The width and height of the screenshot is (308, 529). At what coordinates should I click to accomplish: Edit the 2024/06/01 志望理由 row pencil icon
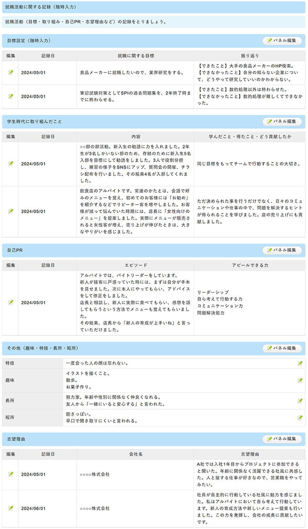[11, 508]
